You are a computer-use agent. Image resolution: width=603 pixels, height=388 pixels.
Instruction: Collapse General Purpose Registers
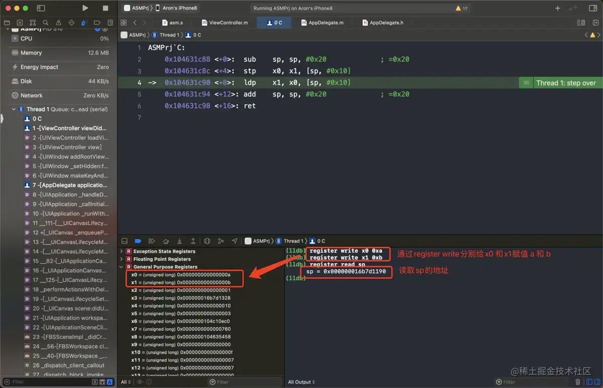[122, 267]
